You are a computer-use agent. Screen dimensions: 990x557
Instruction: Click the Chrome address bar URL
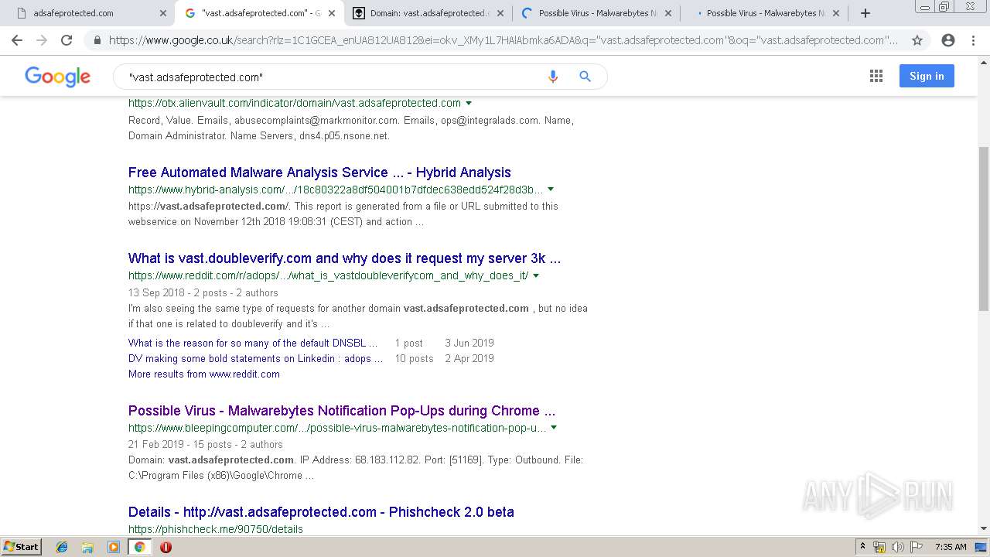(x=503, y=40)
